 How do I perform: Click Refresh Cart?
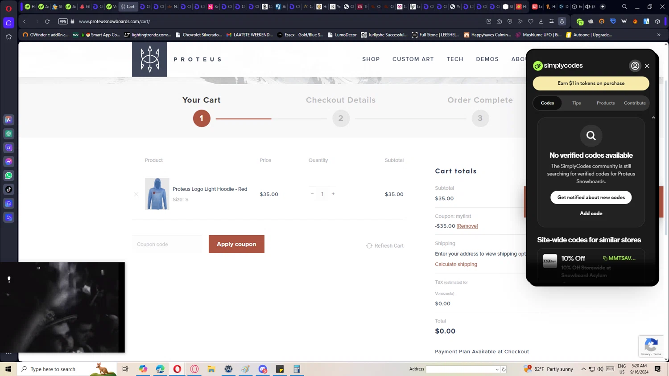click(385, 246)
